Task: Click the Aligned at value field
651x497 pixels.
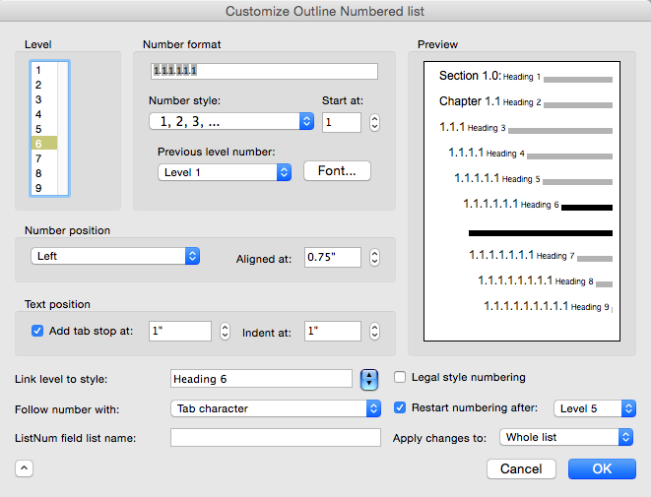Action: pos(333,257)
